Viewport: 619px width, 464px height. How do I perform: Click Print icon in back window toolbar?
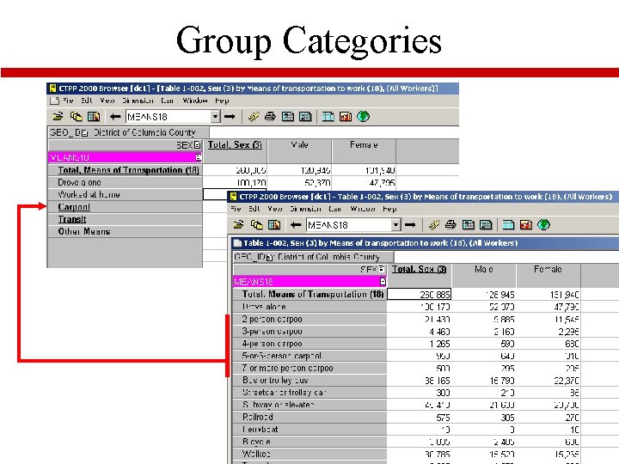click(x=270, y=116)
